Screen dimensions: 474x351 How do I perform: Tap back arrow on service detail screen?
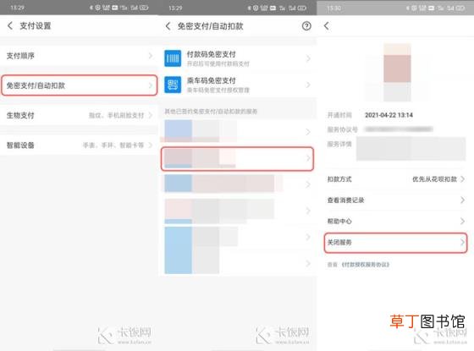(326, 26)
